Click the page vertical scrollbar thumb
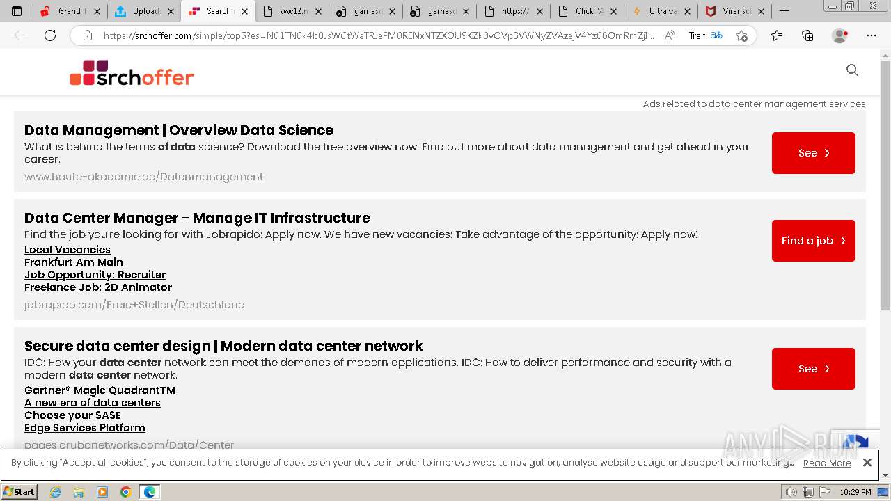The width and height of the screenshot is (891, 501). (x=885, y=186)
